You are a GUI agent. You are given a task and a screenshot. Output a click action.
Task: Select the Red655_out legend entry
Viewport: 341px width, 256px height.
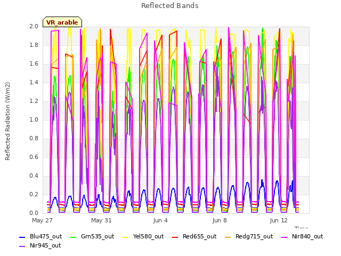coord(194,236)
